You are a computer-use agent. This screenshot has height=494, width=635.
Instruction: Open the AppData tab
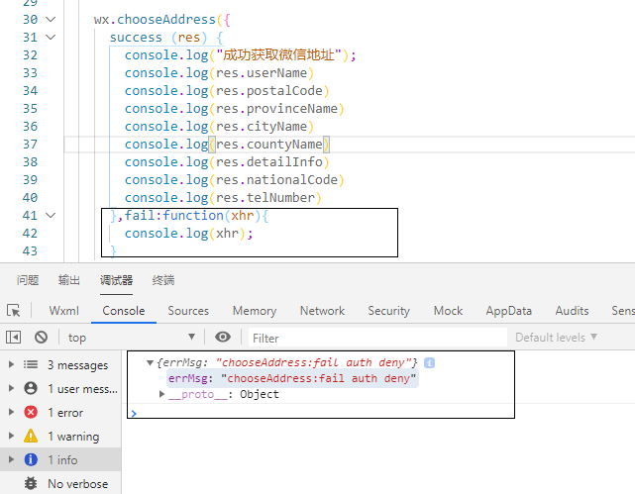click(x=508, y=311)
